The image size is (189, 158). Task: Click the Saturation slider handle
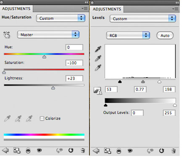4,72
